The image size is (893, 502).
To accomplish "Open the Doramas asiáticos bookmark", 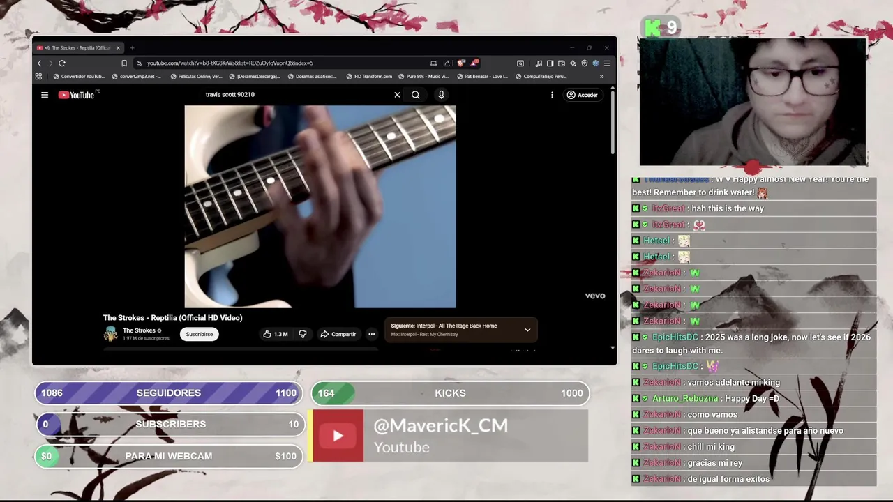I will click(x=313, y=77).
